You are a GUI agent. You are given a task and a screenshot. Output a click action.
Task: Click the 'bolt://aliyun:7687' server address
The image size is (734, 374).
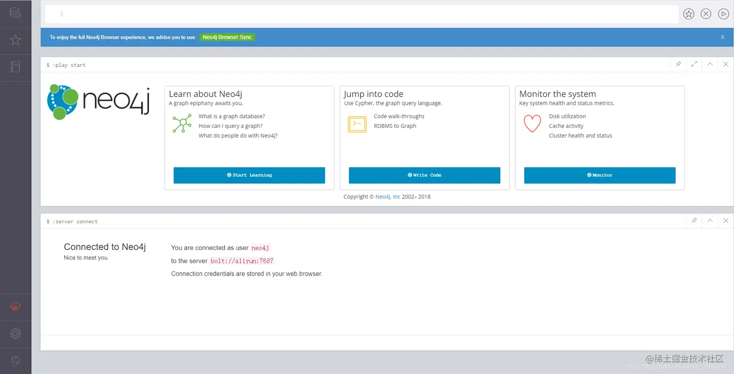pos(242,261)
